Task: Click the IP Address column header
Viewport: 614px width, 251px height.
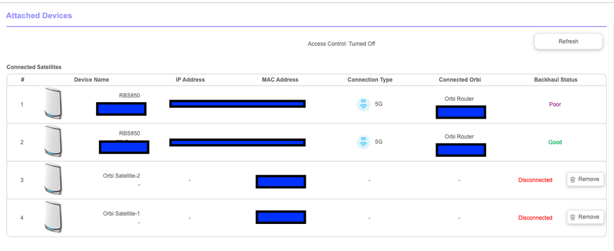Action: pos(190,80)
